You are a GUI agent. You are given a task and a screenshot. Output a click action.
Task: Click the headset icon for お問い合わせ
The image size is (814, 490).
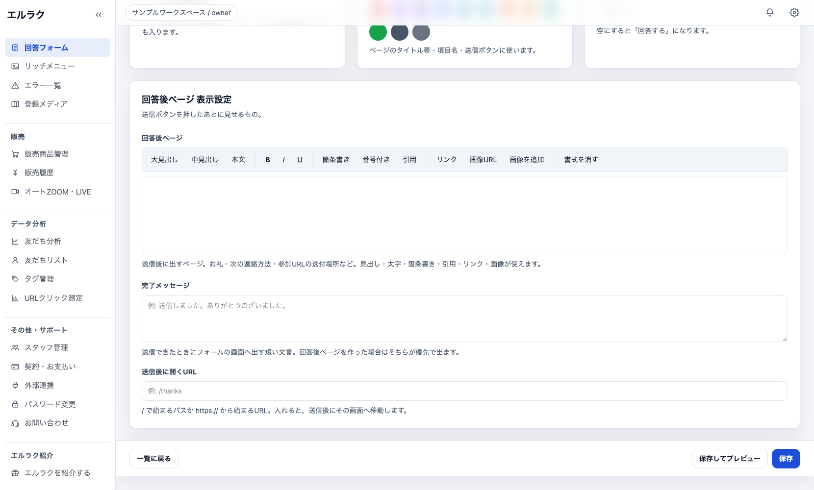pyautogui.click(x=15, y=423)
